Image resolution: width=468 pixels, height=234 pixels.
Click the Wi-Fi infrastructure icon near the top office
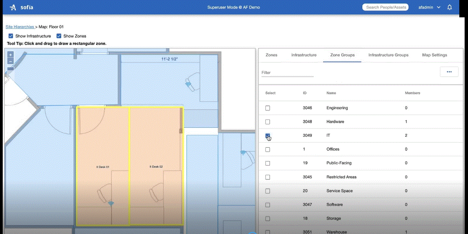tap(189, 85)
